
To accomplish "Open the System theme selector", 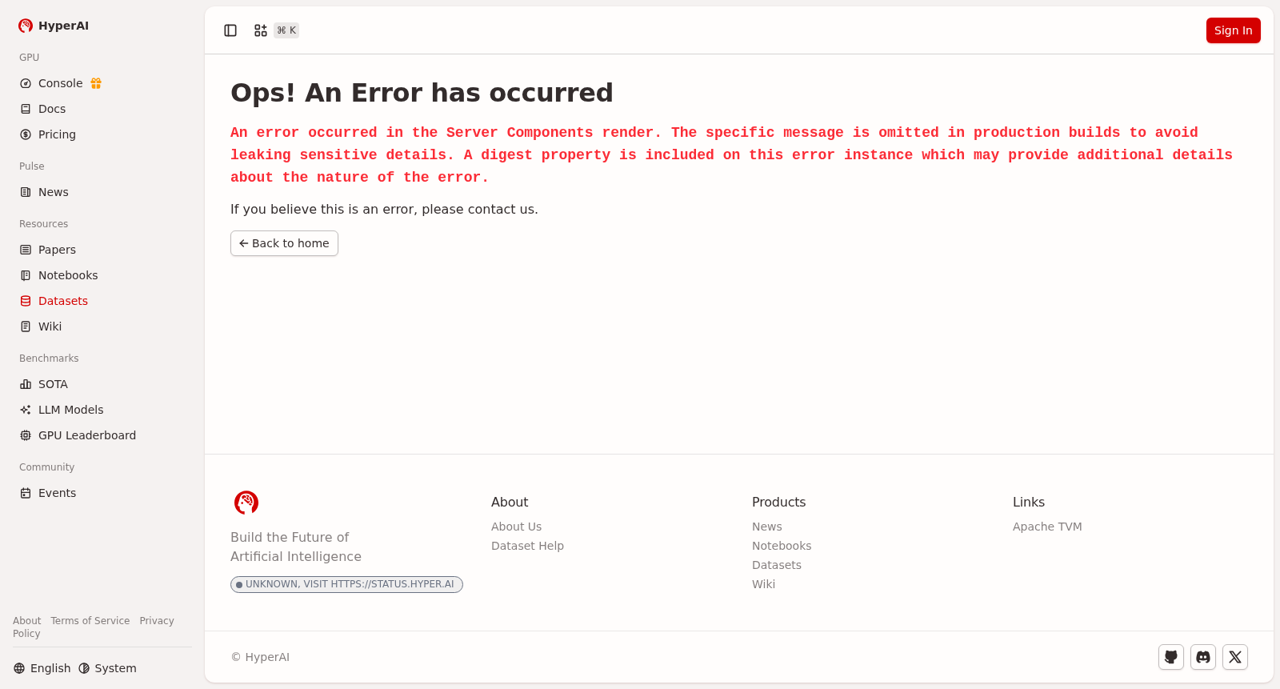I will 108,668.
